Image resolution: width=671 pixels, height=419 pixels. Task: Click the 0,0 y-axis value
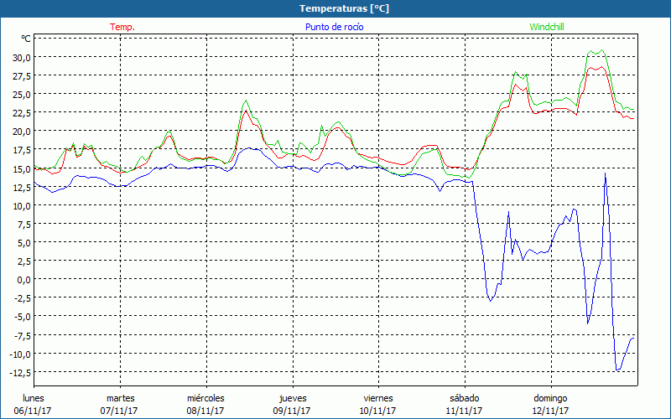coord(23,279)
